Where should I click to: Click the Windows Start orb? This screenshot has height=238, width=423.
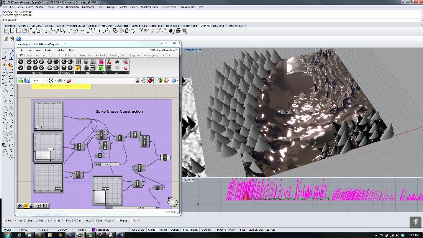[8, 235]
